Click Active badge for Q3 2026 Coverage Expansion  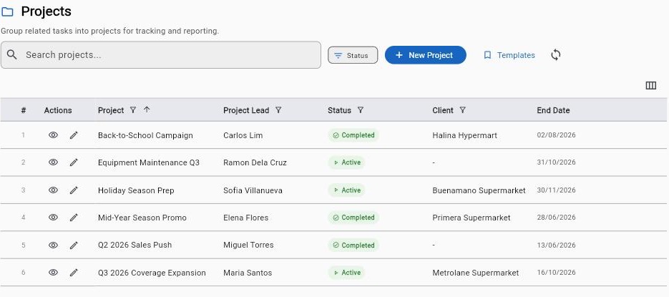coord(346,273)
